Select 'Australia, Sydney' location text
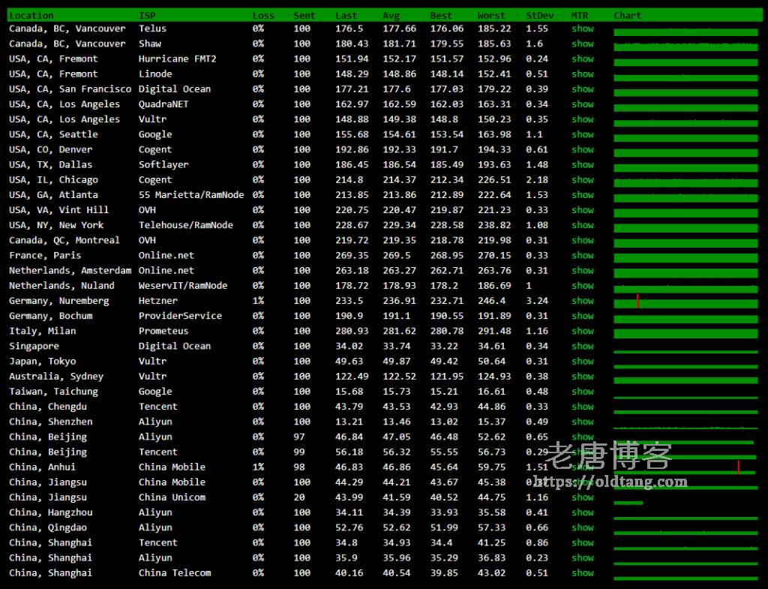This screenshot has height=589, width=768. pyautogui.click(x=56, y=377)
